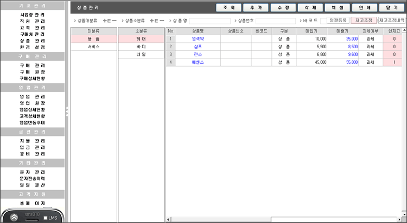Click the E edit icon for 상품소분류

(157, 21)
